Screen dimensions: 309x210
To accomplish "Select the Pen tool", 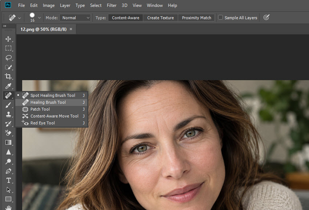I will 8,171.
